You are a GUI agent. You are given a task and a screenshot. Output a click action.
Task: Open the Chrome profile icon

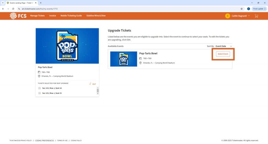[249, 9]
